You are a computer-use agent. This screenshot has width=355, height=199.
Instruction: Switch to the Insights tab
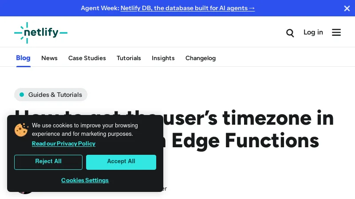(163, 58)
